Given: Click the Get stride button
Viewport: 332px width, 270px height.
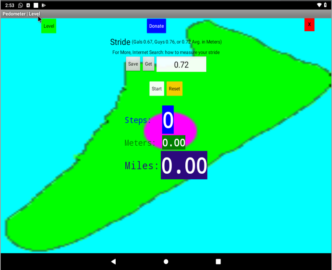Looking at the screenshot, I should click(148, 64).
